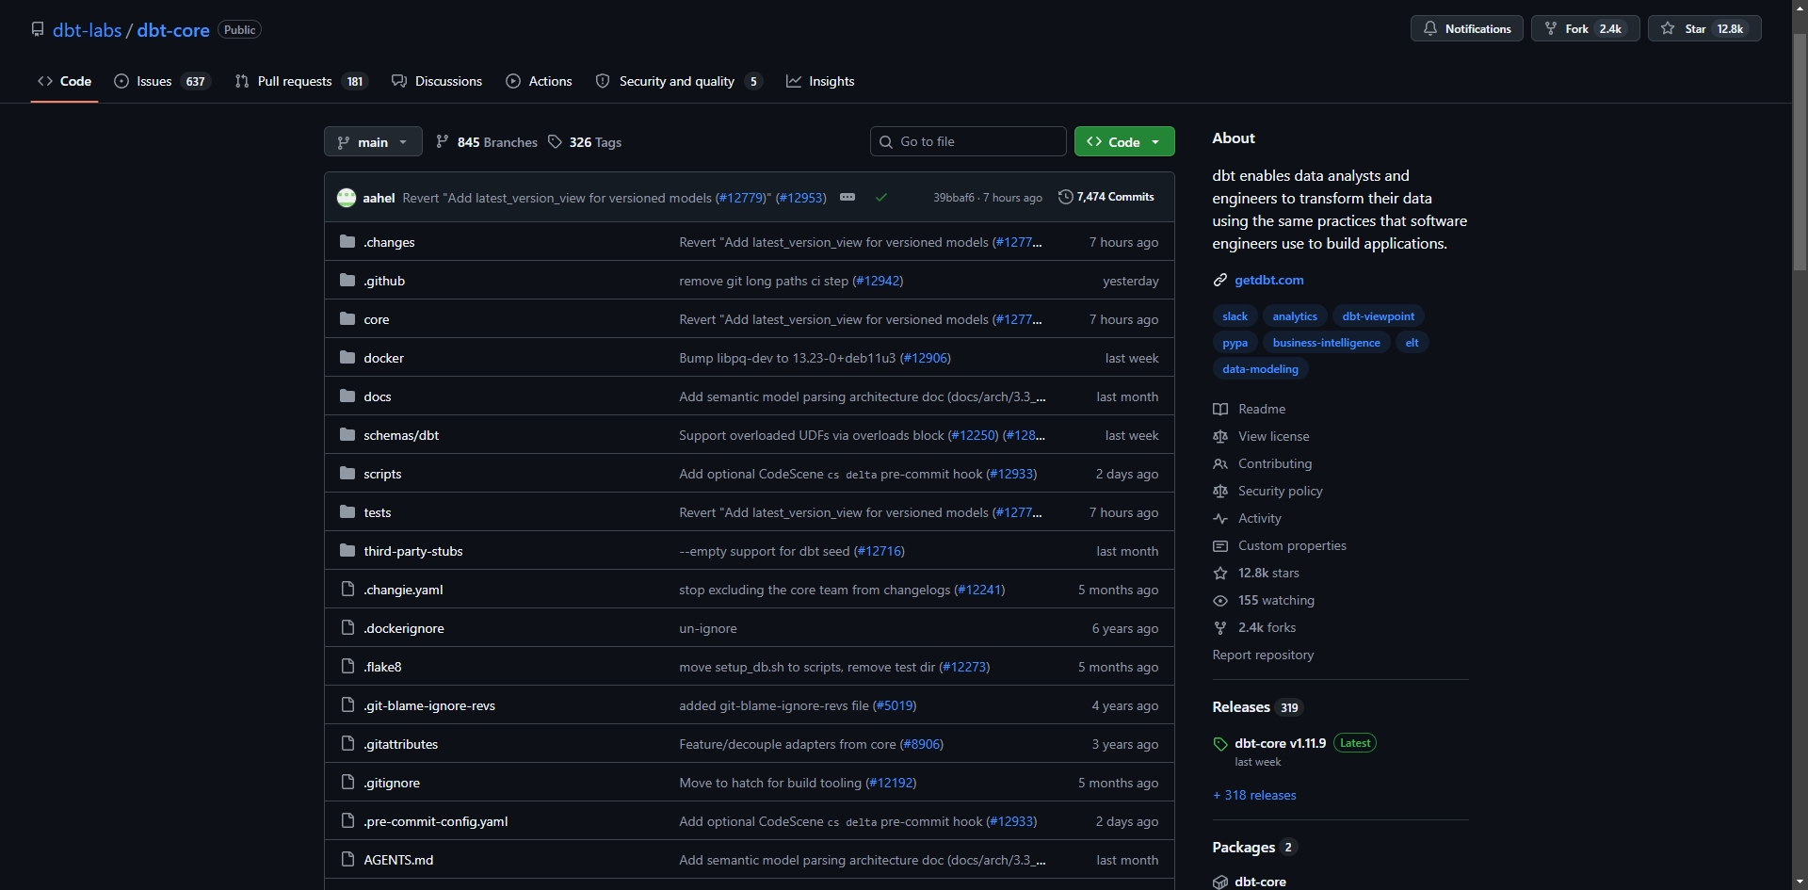Click the .pre-commit-config.yaml file icon
This screenshot has height=890, width=1808.
click(347, 820)
